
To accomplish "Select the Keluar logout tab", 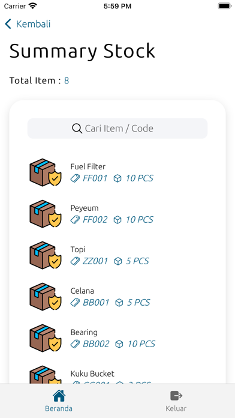I will pyautogui.click(x=176, y=401).
